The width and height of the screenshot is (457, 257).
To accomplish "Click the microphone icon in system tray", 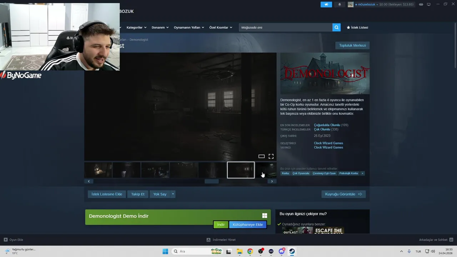I will click(x=409, y=251).
